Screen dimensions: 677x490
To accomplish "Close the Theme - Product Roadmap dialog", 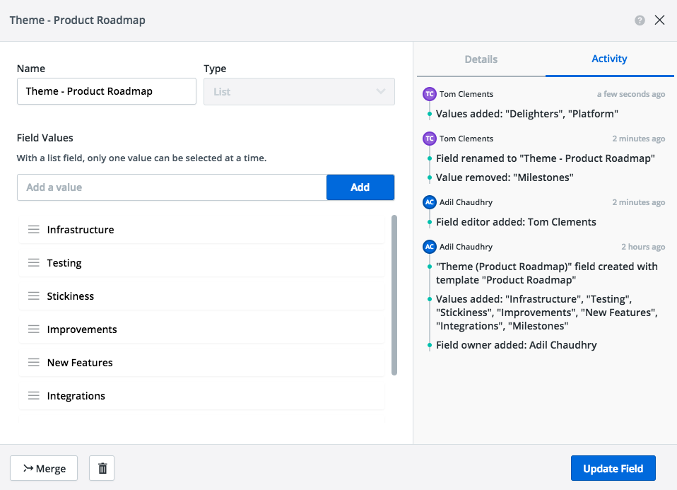I will coord(660,21).
